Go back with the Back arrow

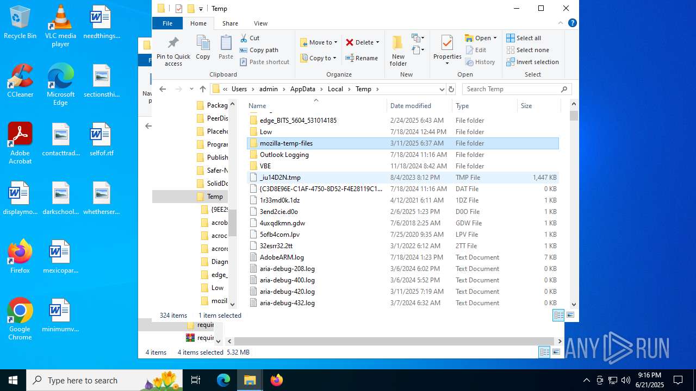tap(163, 89)
